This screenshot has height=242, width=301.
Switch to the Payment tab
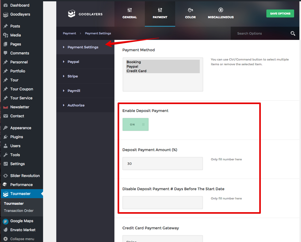(x=160, y=13)
